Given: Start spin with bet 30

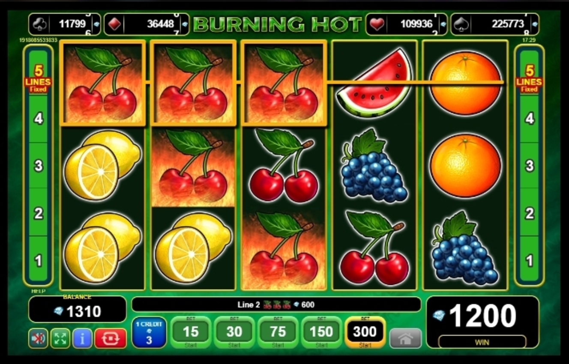Looking at the screenshot, I should 234,332.
